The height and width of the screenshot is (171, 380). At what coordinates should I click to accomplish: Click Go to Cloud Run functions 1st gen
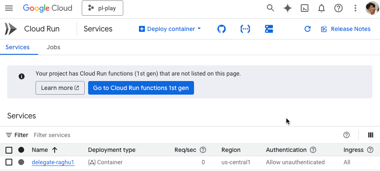pos(141,88)
